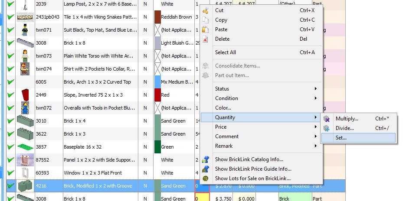Click the gray Brick 1 x 8 thumbnail
The image size is (409, 201).
pos(25,43)
